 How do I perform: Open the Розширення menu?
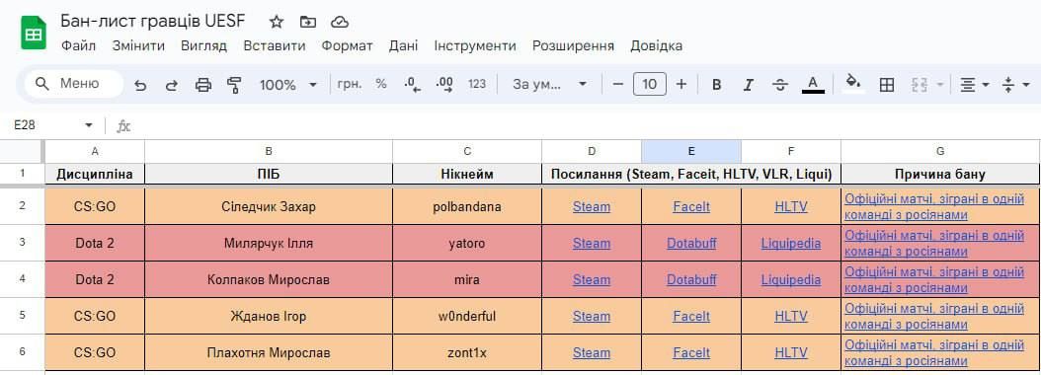coord(573,45)
